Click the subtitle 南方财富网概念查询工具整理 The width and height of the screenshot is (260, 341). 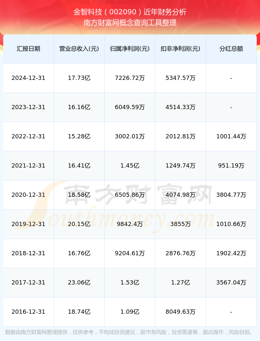130,23
